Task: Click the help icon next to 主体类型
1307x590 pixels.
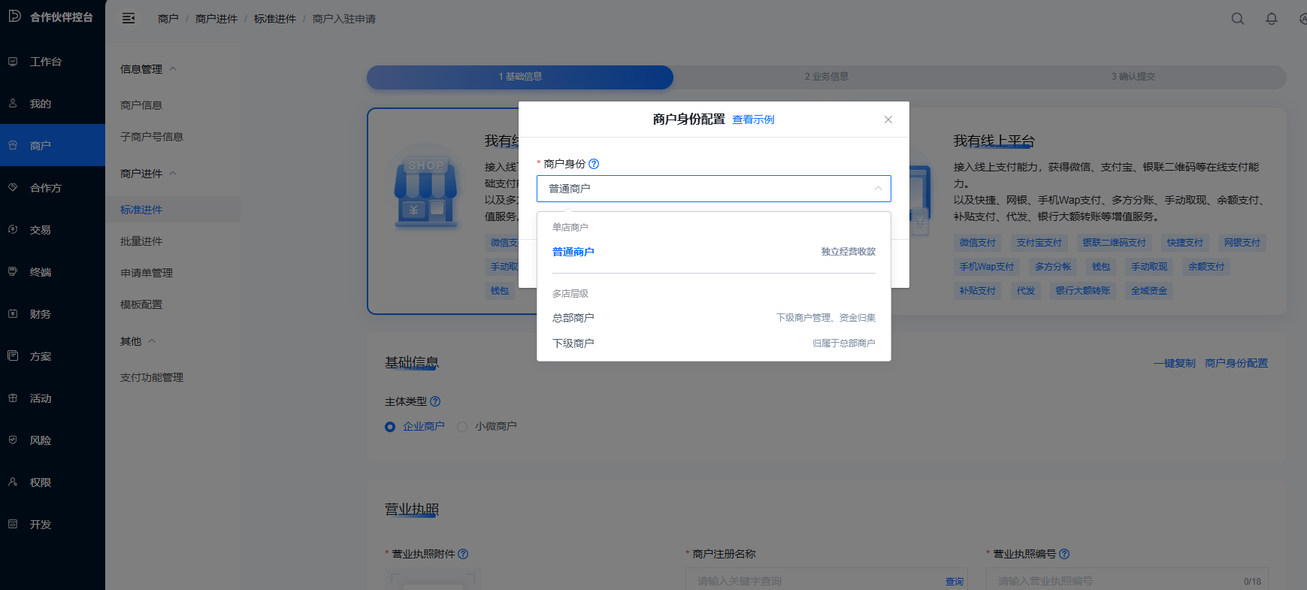Action: (435, 401)
